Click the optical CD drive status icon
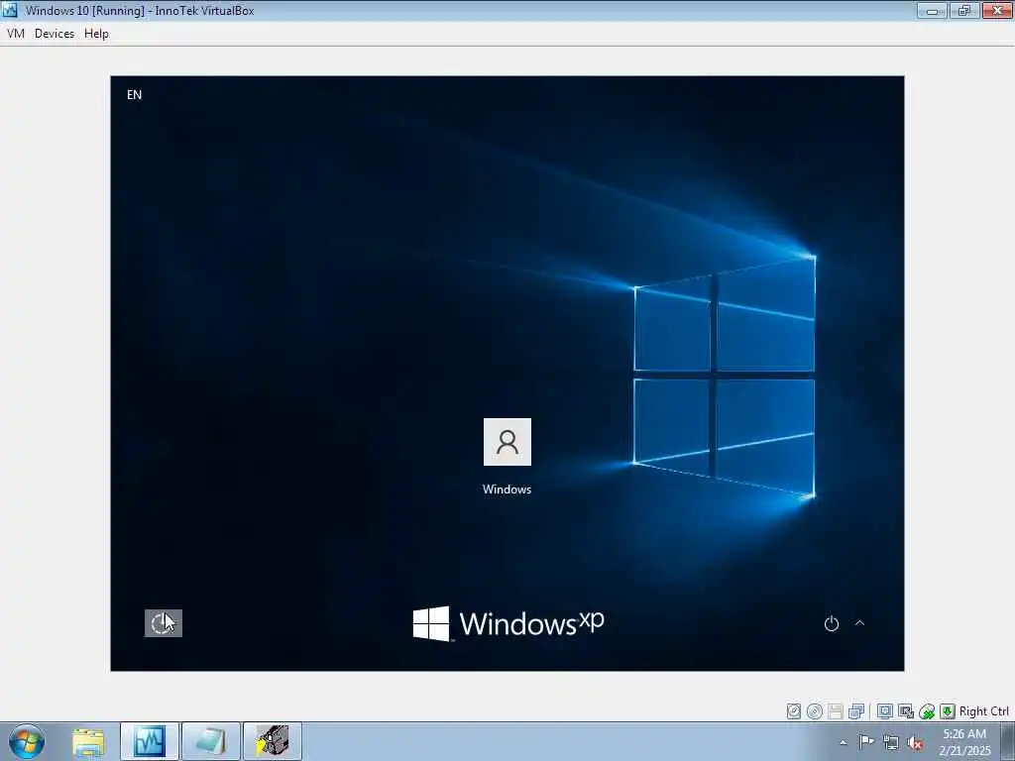Image resolution: width=1015 pixels, height=761 pixels. tap(815, 711)
